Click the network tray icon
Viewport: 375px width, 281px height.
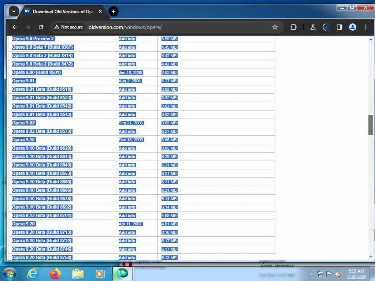coord(320,274)
